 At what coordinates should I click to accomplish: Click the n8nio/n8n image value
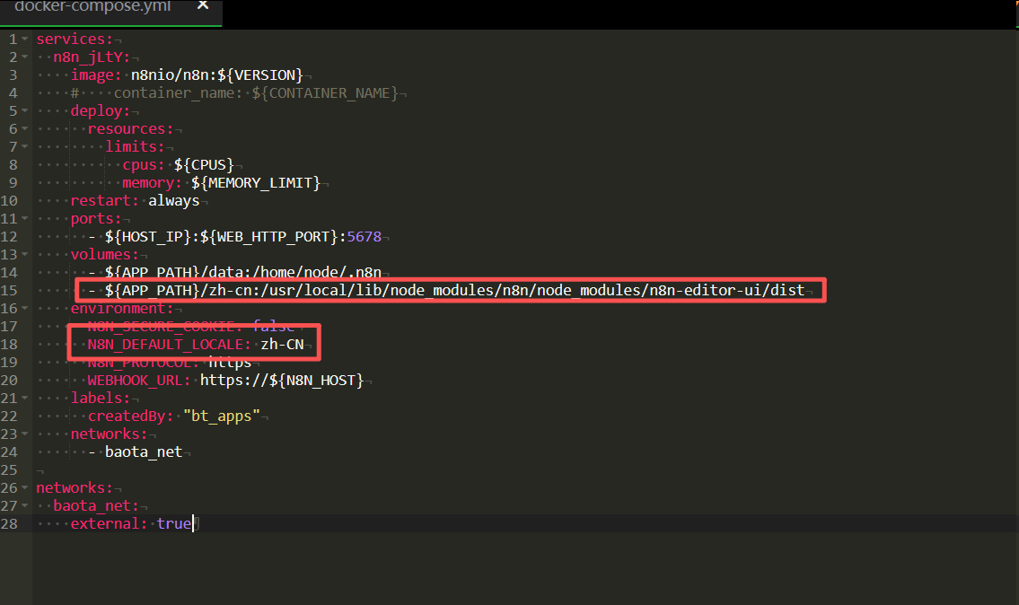pyautogui.click(x=216, y=75)
